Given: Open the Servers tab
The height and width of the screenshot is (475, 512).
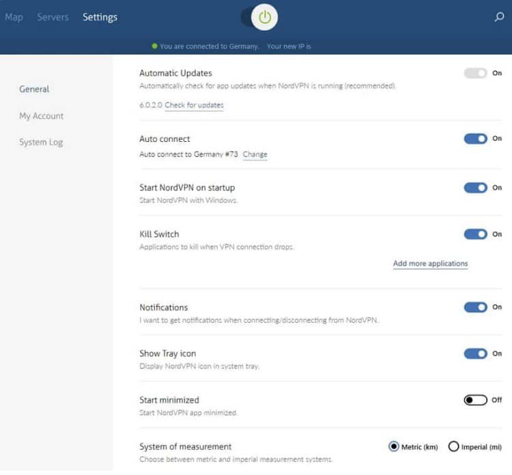Looking at the screenshot, I should 53,17.
